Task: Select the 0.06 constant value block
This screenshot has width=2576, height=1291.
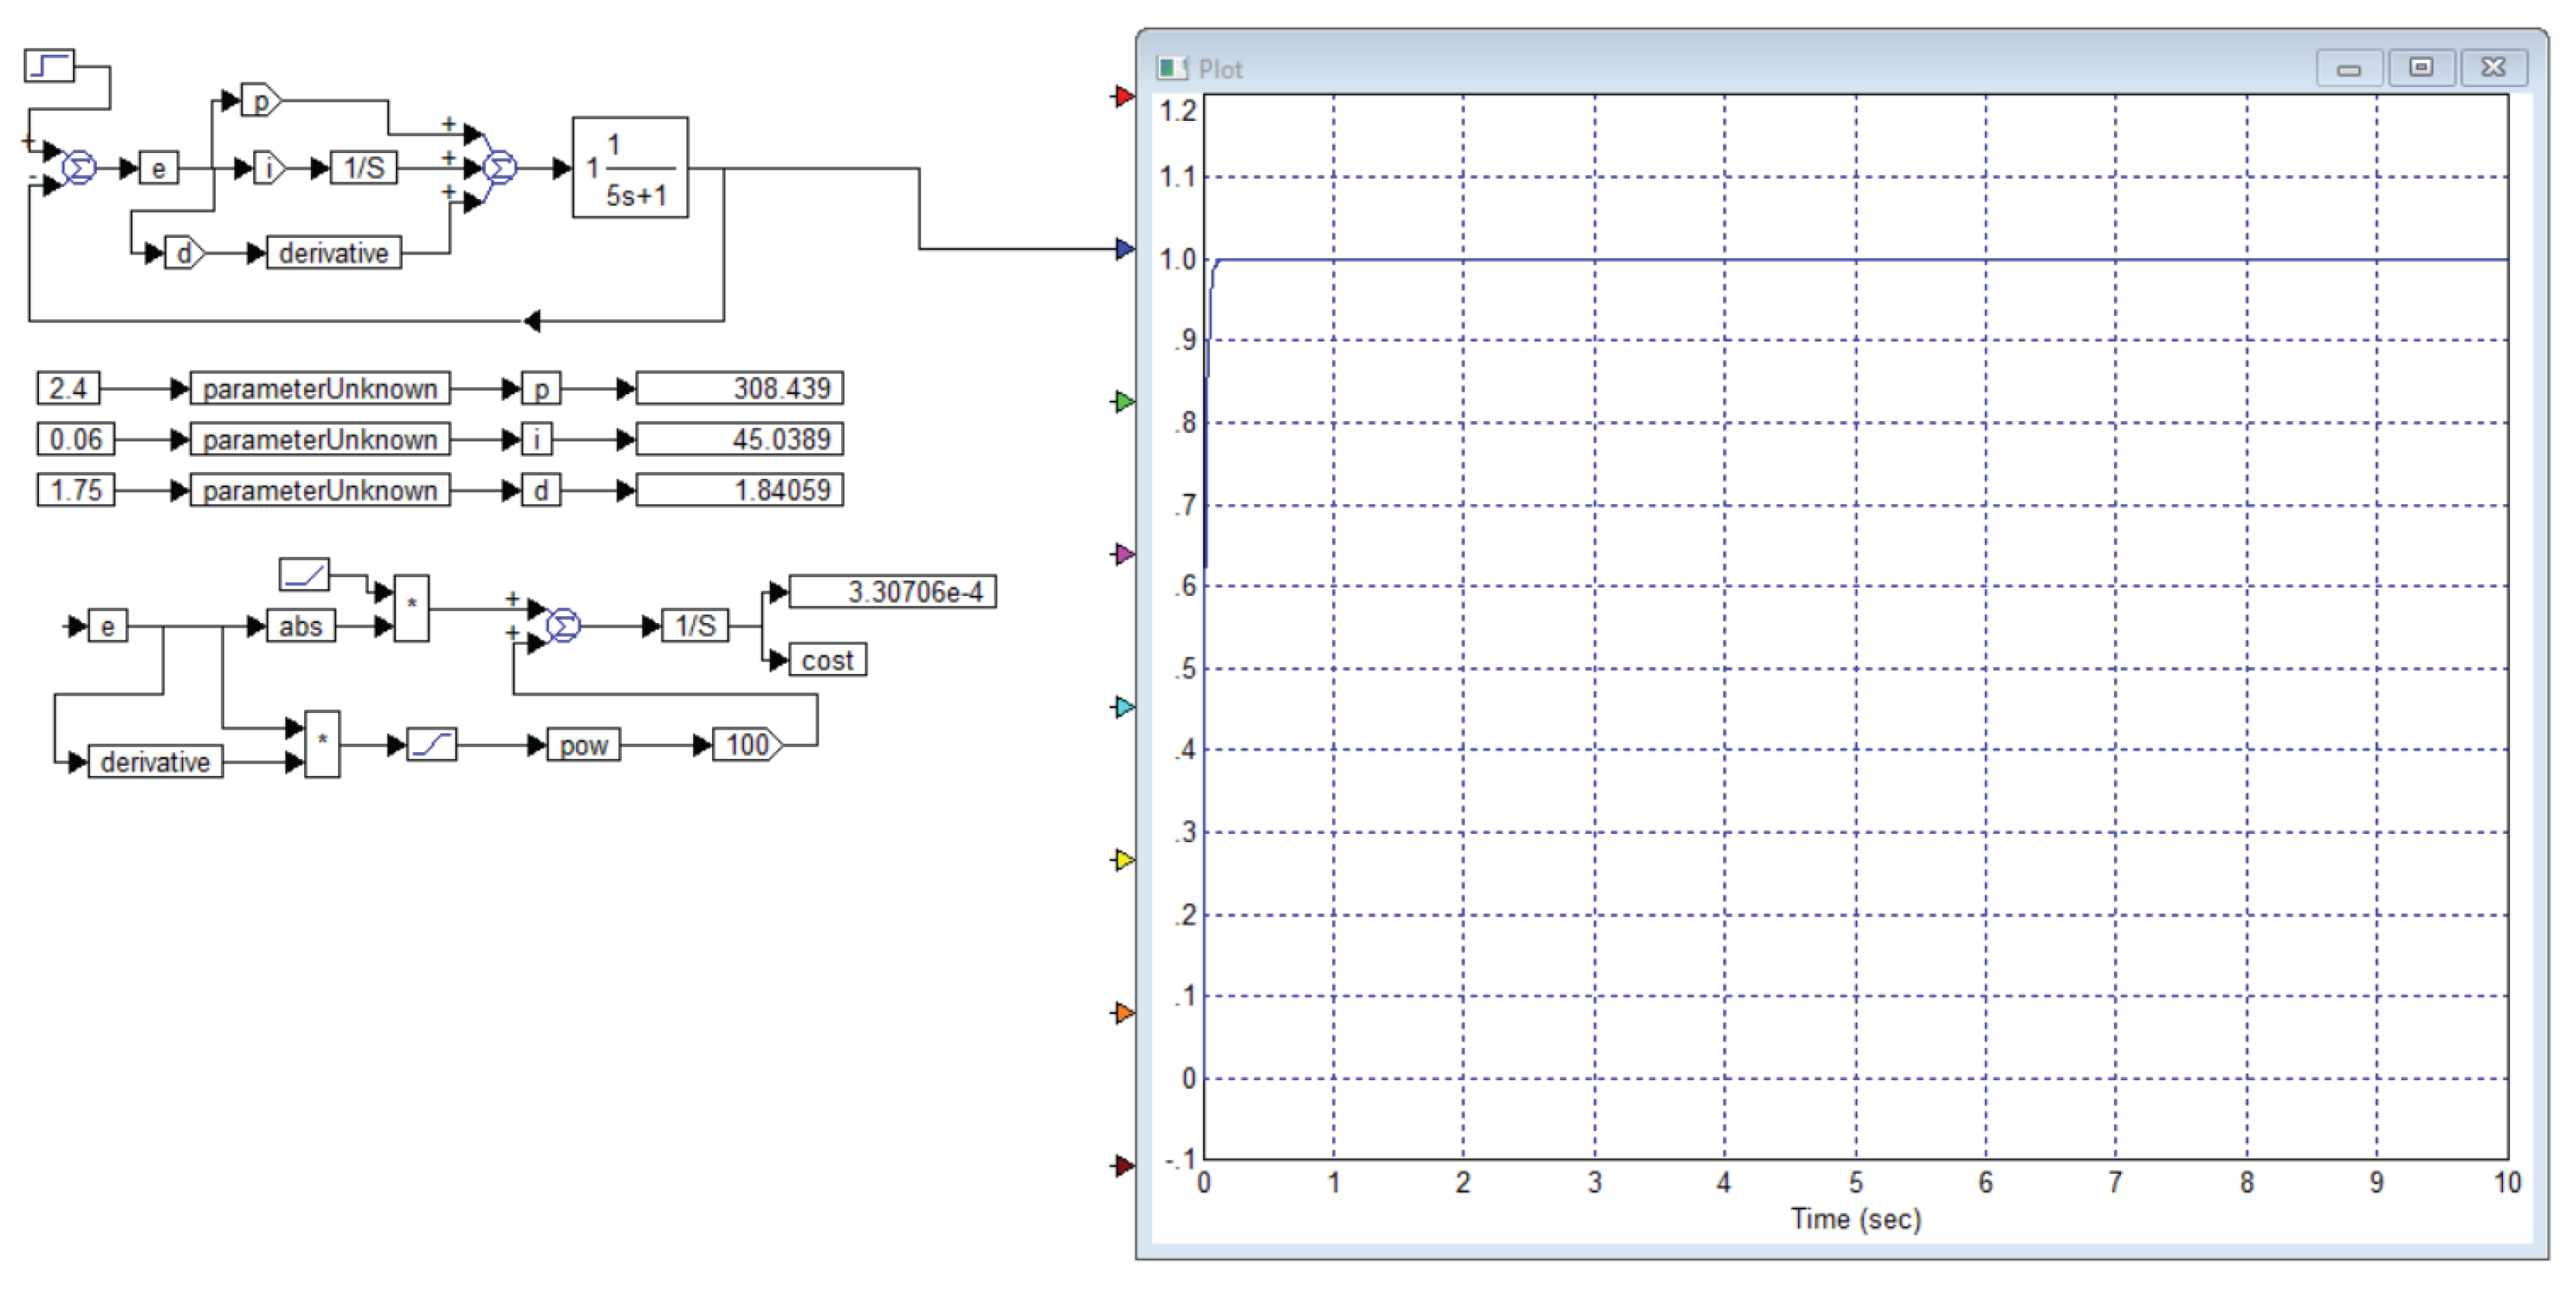Action: 76,438
